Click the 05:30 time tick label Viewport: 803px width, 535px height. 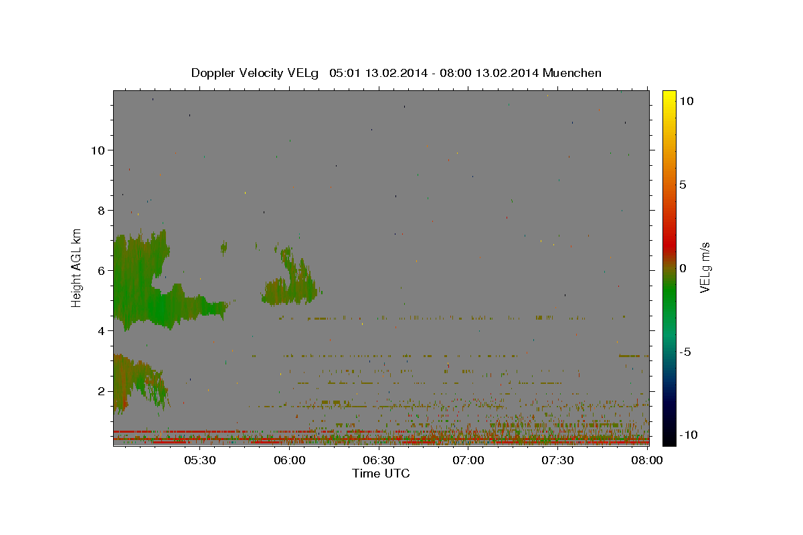tap(200, 460)
